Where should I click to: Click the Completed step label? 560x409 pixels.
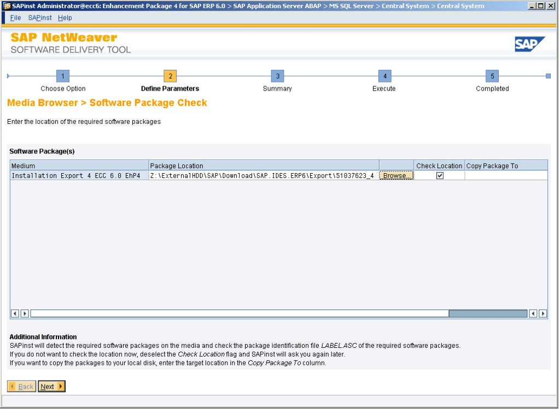492,88
